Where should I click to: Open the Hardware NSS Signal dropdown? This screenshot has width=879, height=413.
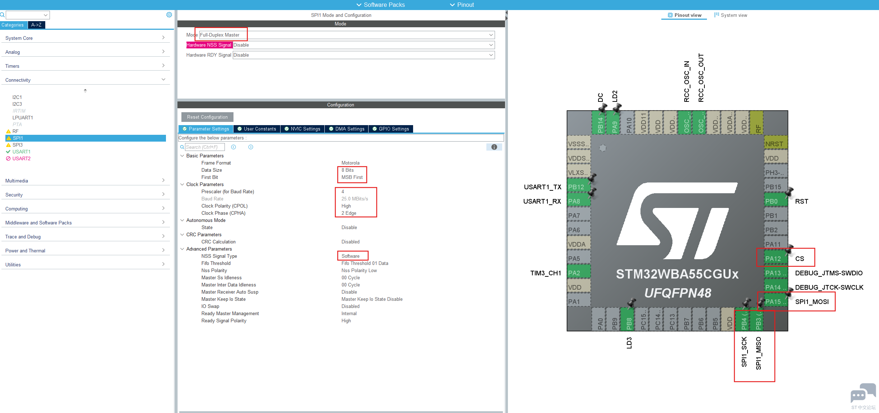pyautogui.click(x=364, y=45)
